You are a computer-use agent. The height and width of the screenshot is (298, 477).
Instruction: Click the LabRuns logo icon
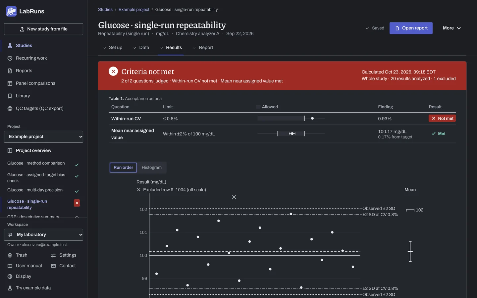11,11
